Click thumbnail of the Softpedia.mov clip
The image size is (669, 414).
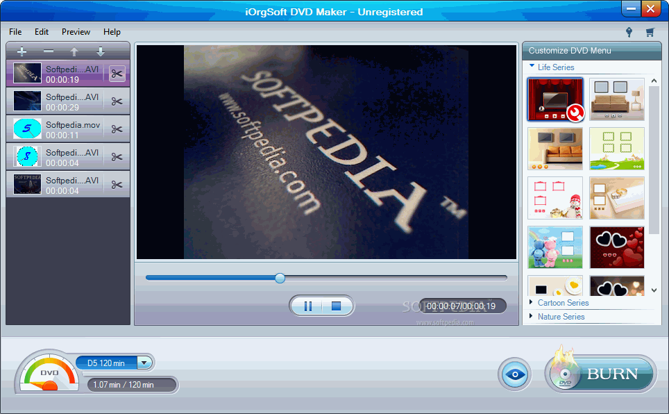click(27, 129)
